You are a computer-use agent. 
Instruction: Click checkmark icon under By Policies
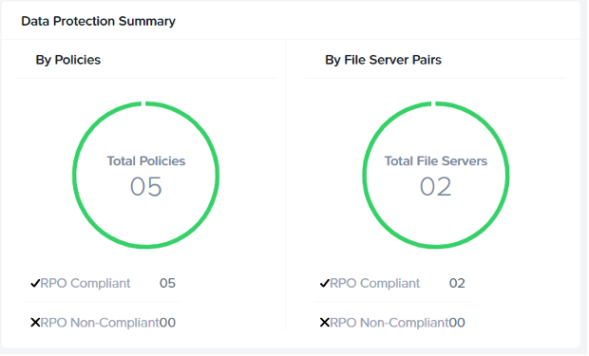click(x=35, y=283)
